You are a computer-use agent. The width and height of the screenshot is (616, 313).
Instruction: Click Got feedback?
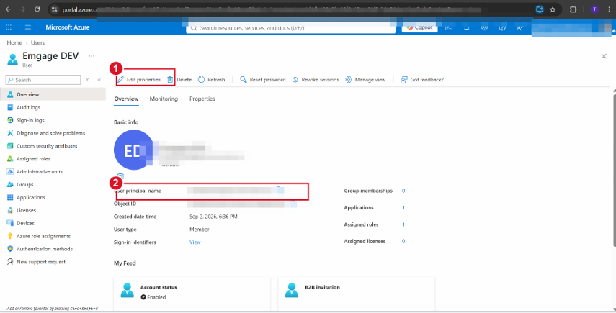[422, 80]
